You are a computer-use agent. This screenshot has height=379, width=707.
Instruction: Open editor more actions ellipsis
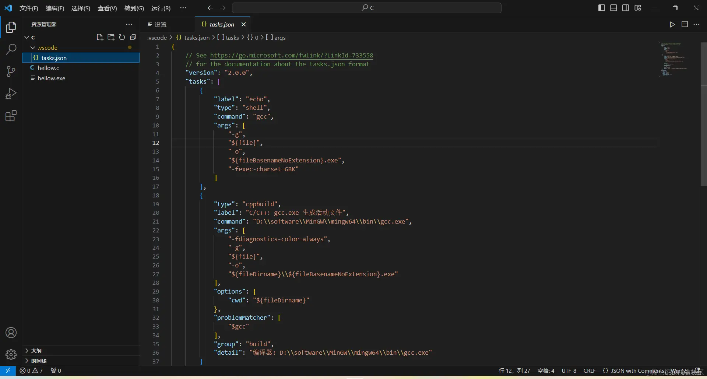696,24
